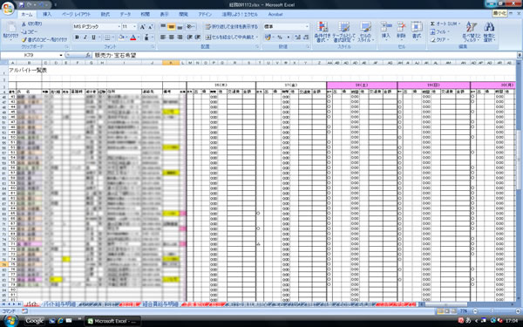Image resolution: width=523 pixels, height=327 pixels.
Task: Click the AutoSum (オートSUM) icon
Action: (432, 24)
